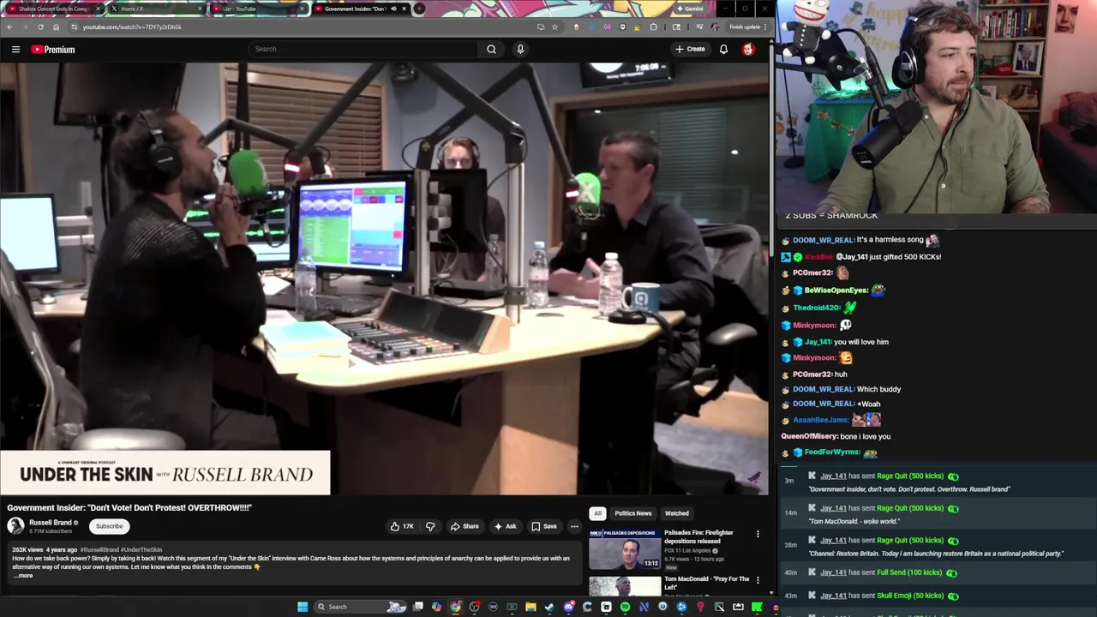Click the Create button
The width and height of the screenshot is (1097, 617).
pos(690,49)
